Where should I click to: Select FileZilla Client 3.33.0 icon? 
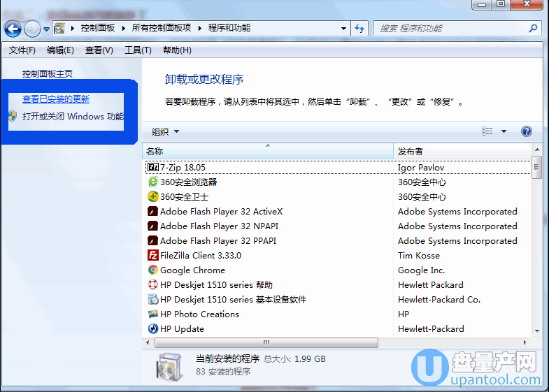pyautogui.click(x=153, y=255)
